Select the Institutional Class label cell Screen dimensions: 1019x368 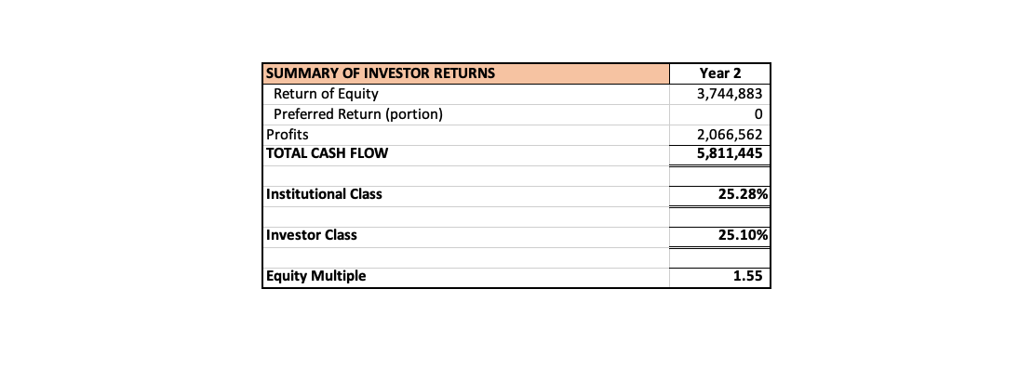tap(466, 196)
